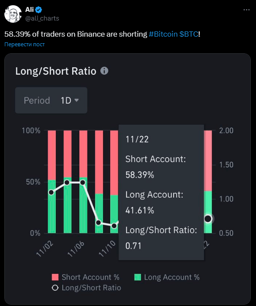The width and height of the screenshot is (256, 306).
Task: Click the red short swatch in legend
Action: (55, 277)
